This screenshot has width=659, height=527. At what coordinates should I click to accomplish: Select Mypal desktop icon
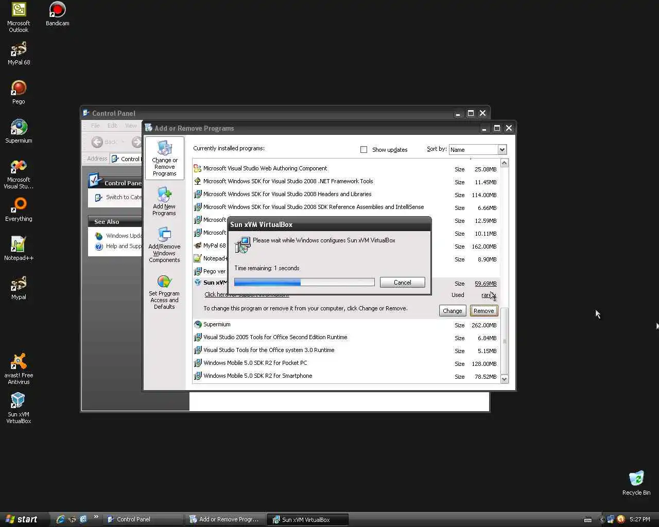click(19, 288)
